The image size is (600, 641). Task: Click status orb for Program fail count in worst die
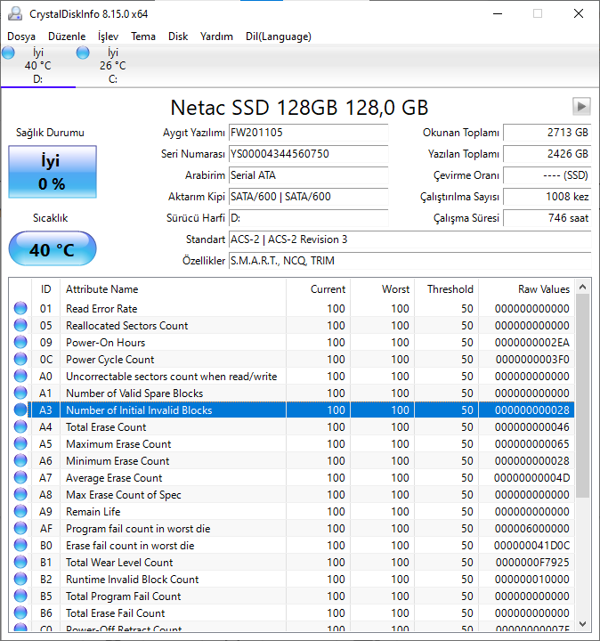point(20,528)
